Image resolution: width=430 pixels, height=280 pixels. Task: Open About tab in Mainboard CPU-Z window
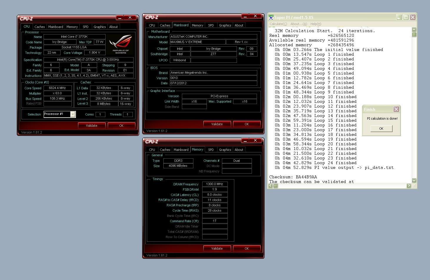pos(239,25)
